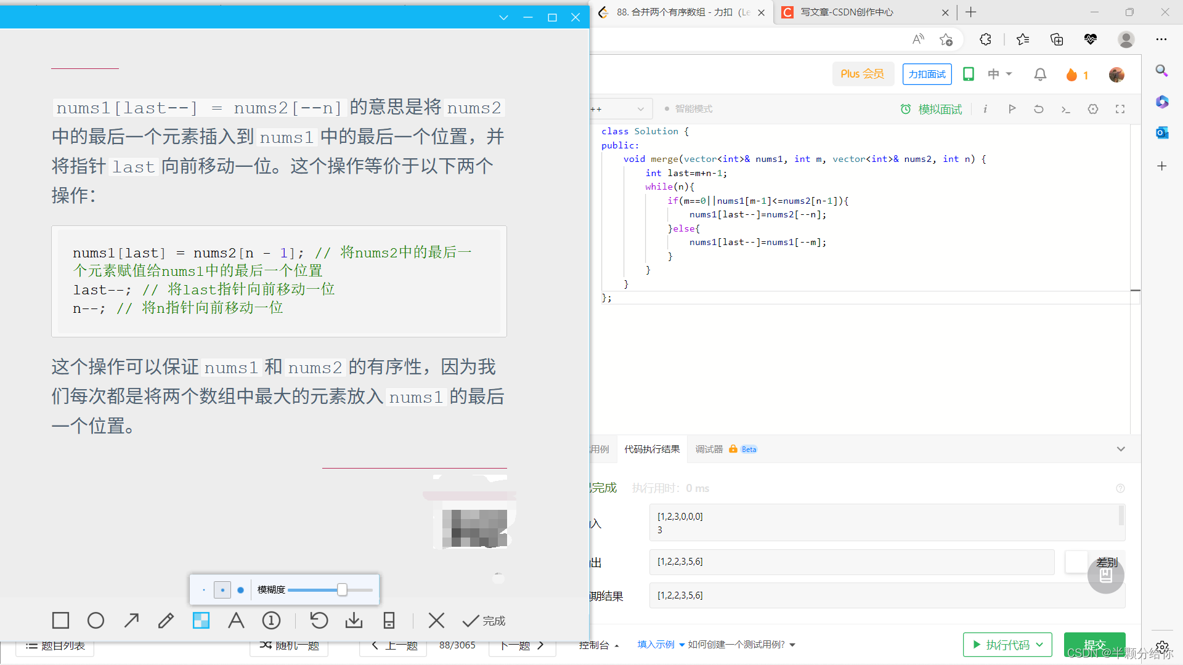This screenshot has height=665, width=1183.
Task: Open the site language dropdown next to 中
Action: coord(999,74)
